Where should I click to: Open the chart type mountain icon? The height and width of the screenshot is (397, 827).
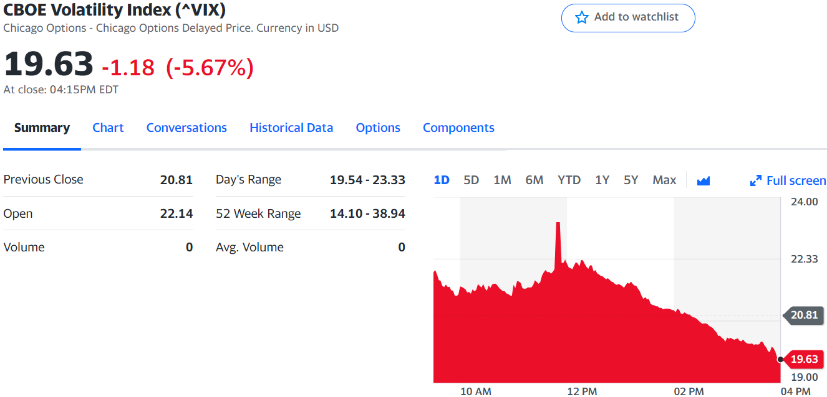(704, 180)
